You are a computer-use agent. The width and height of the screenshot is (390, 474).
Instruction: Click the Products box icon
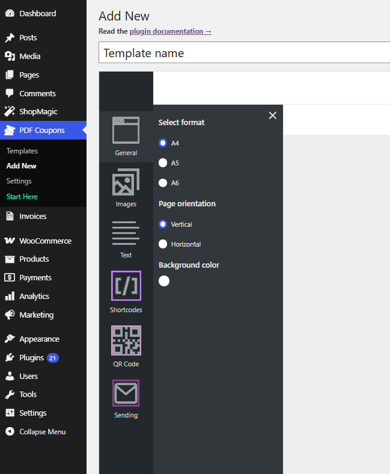point(10,259)
